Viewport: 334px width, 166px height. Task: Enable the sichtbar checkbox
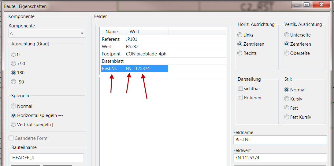[240, 88]
